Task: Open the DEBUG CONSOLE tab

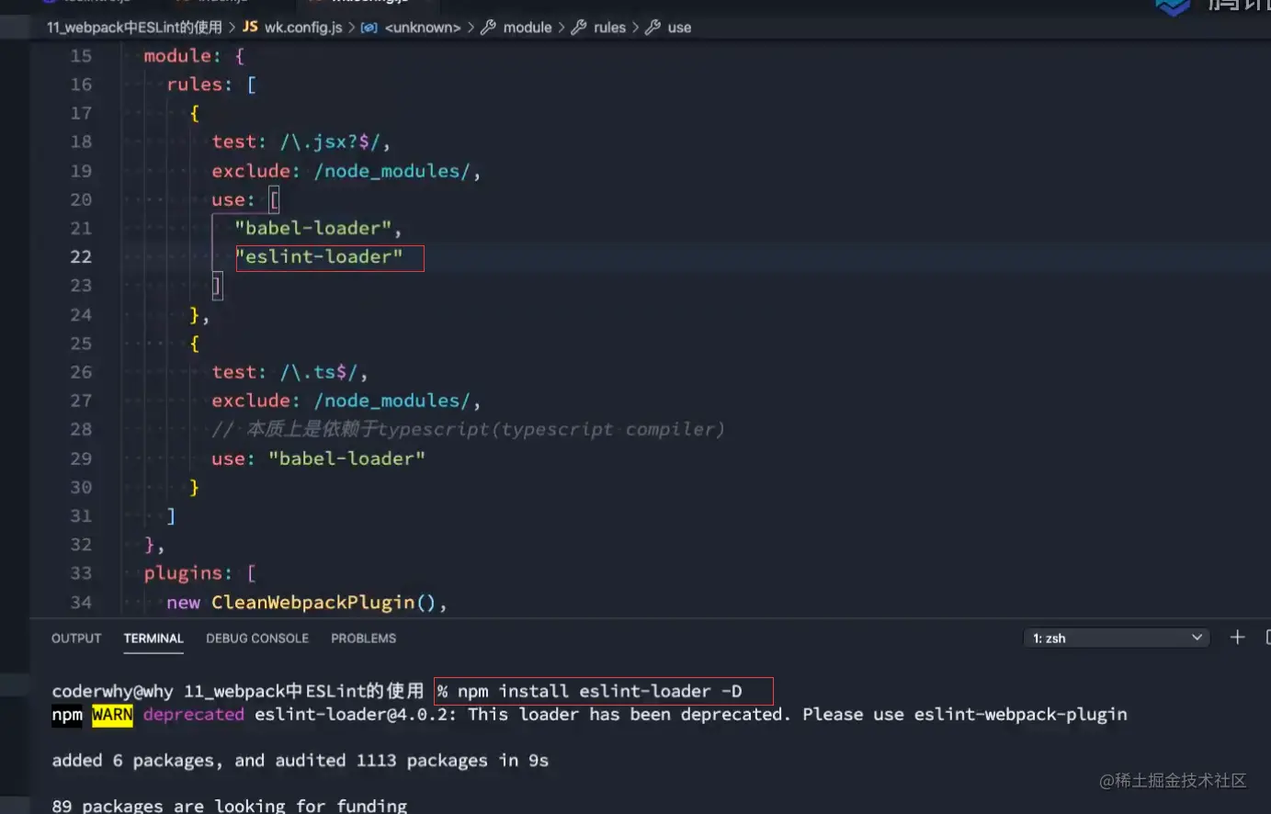Action: [x=257, y=638]
